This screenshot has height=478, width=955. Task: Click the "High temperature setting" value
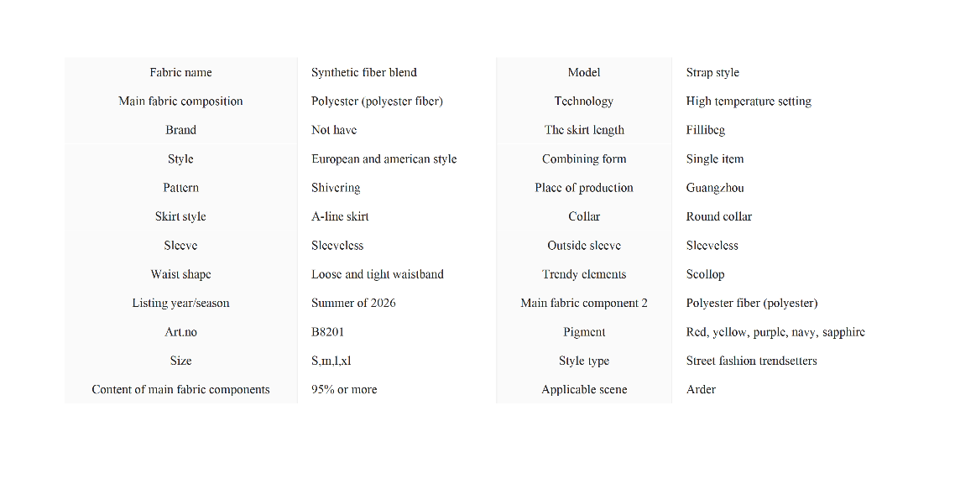(x=749, y=101)
